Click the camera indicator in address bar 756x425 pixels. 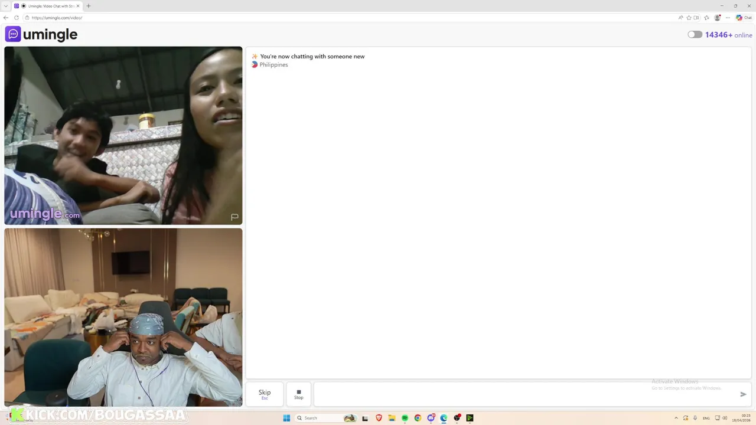point(696,18)
